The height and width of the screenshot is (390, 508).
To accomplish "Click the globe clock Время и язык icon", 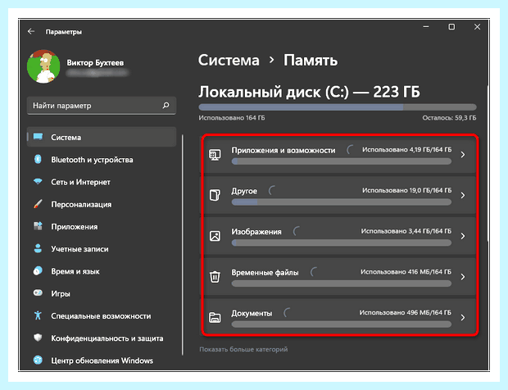I will 38,271.
